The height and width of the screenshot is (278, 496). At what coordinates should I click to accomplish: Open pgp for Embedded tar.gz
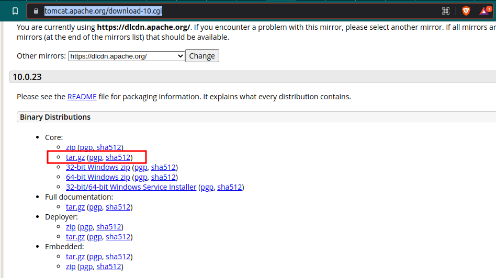tap(96, 257)
